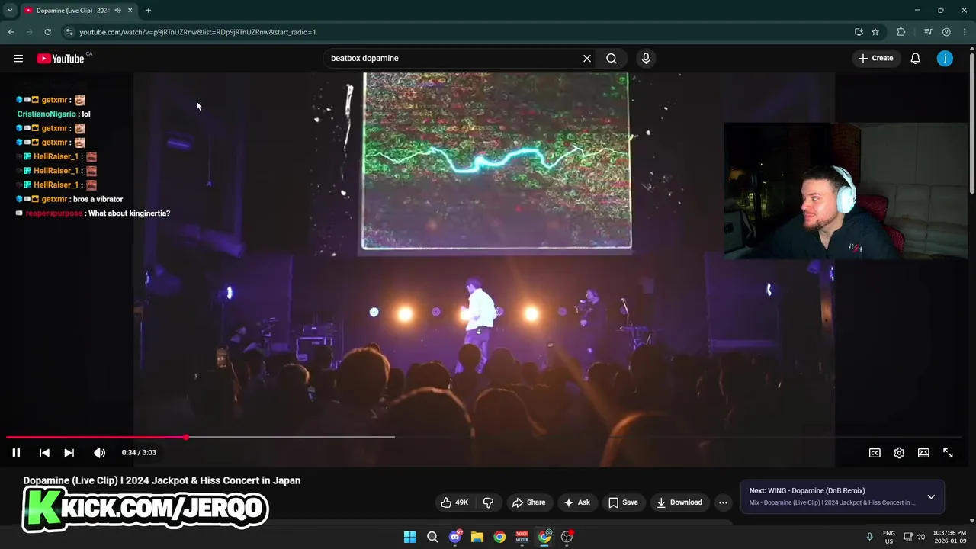Open the YouTube hamburger guide menu
The height and width of the screenshot is (549, 976).
18,59
